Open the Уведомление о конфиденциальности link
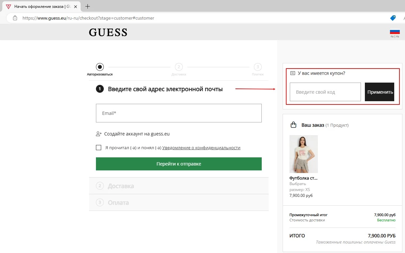405x253 pixels. click(x=201, y=148)
